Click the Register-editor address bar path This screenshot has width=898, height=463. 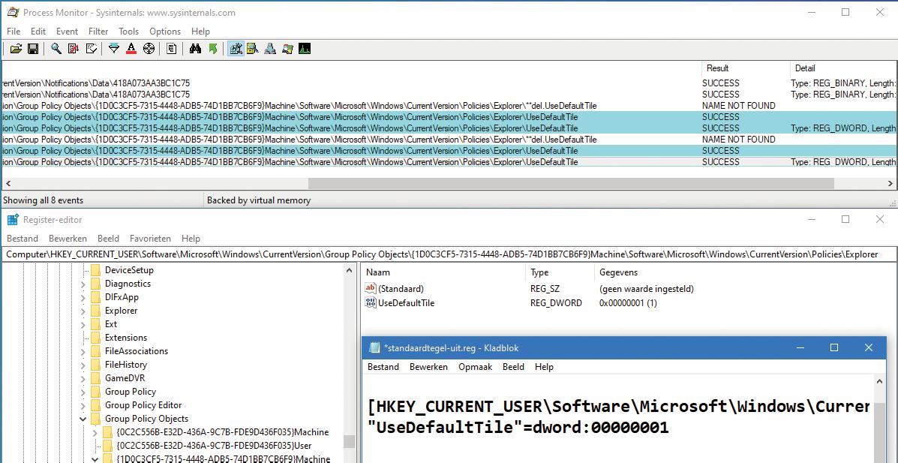click(449, 254)
